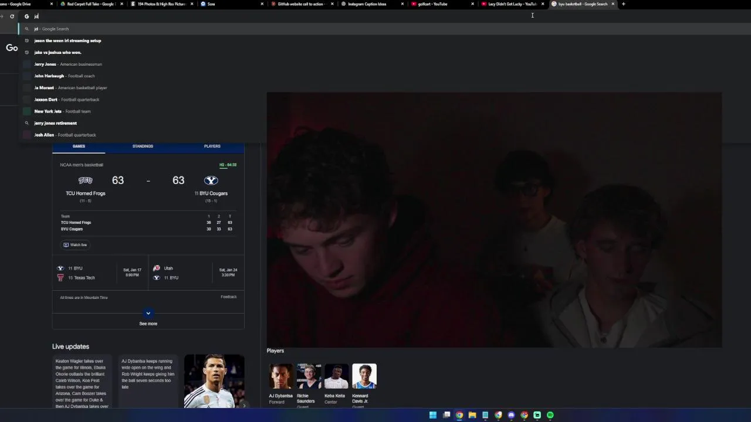751x422 pixels.
Task: Reload the page with the refresh icon
Action: [x=12, y=16]
